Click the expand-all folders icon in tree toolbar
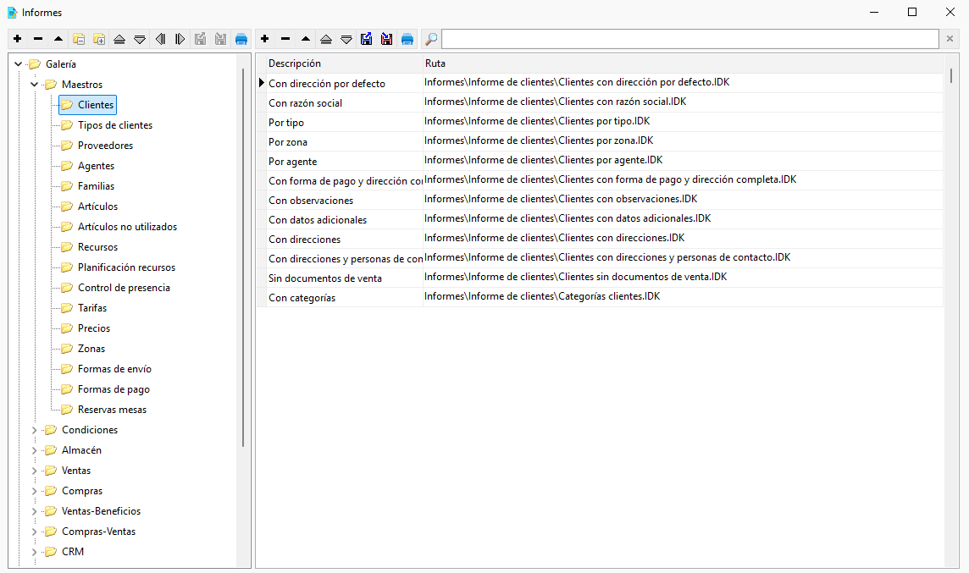969x573 pixels. 99,39
